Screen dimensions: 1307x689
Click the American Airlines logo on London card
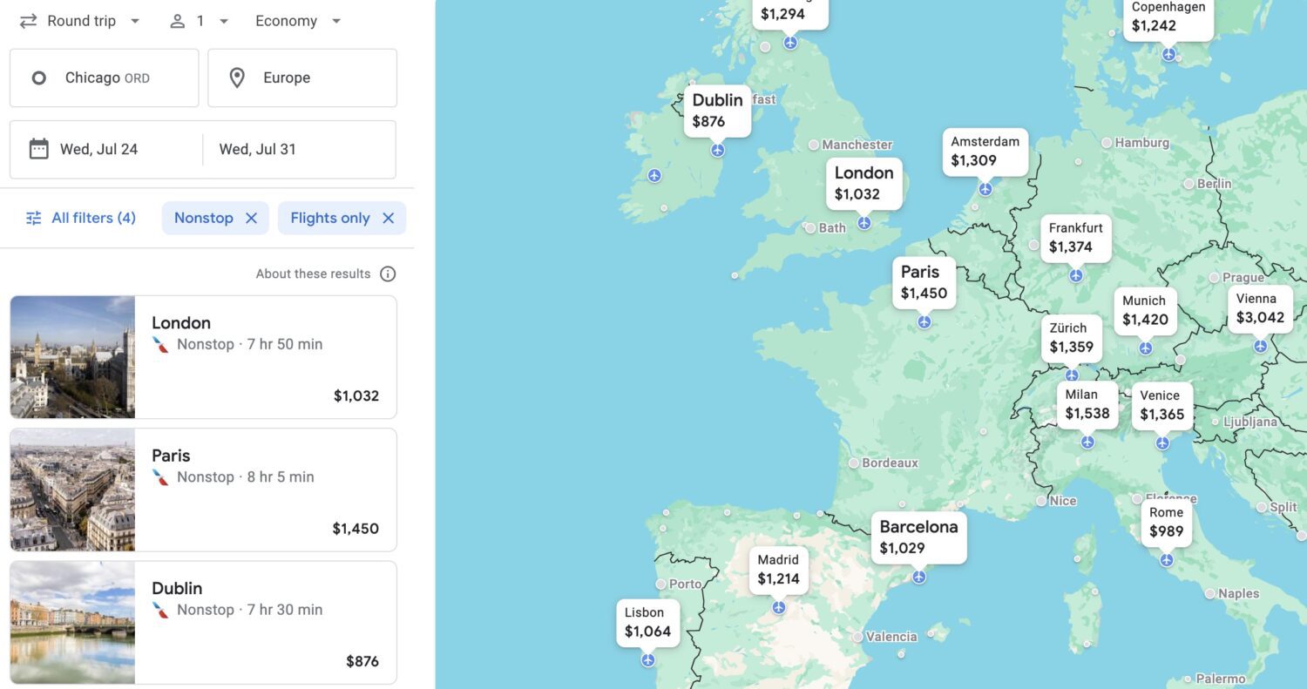click(161, 344)
